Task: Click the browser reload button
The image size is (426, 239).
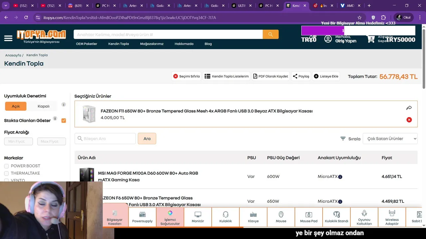Action: coord(26,18)
